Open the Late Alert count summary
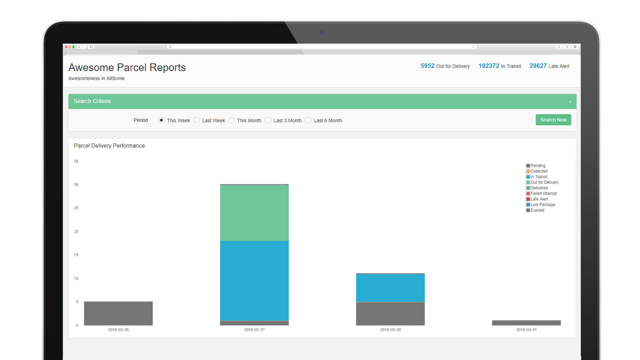640x360 pixels. (x=549, y=66)
